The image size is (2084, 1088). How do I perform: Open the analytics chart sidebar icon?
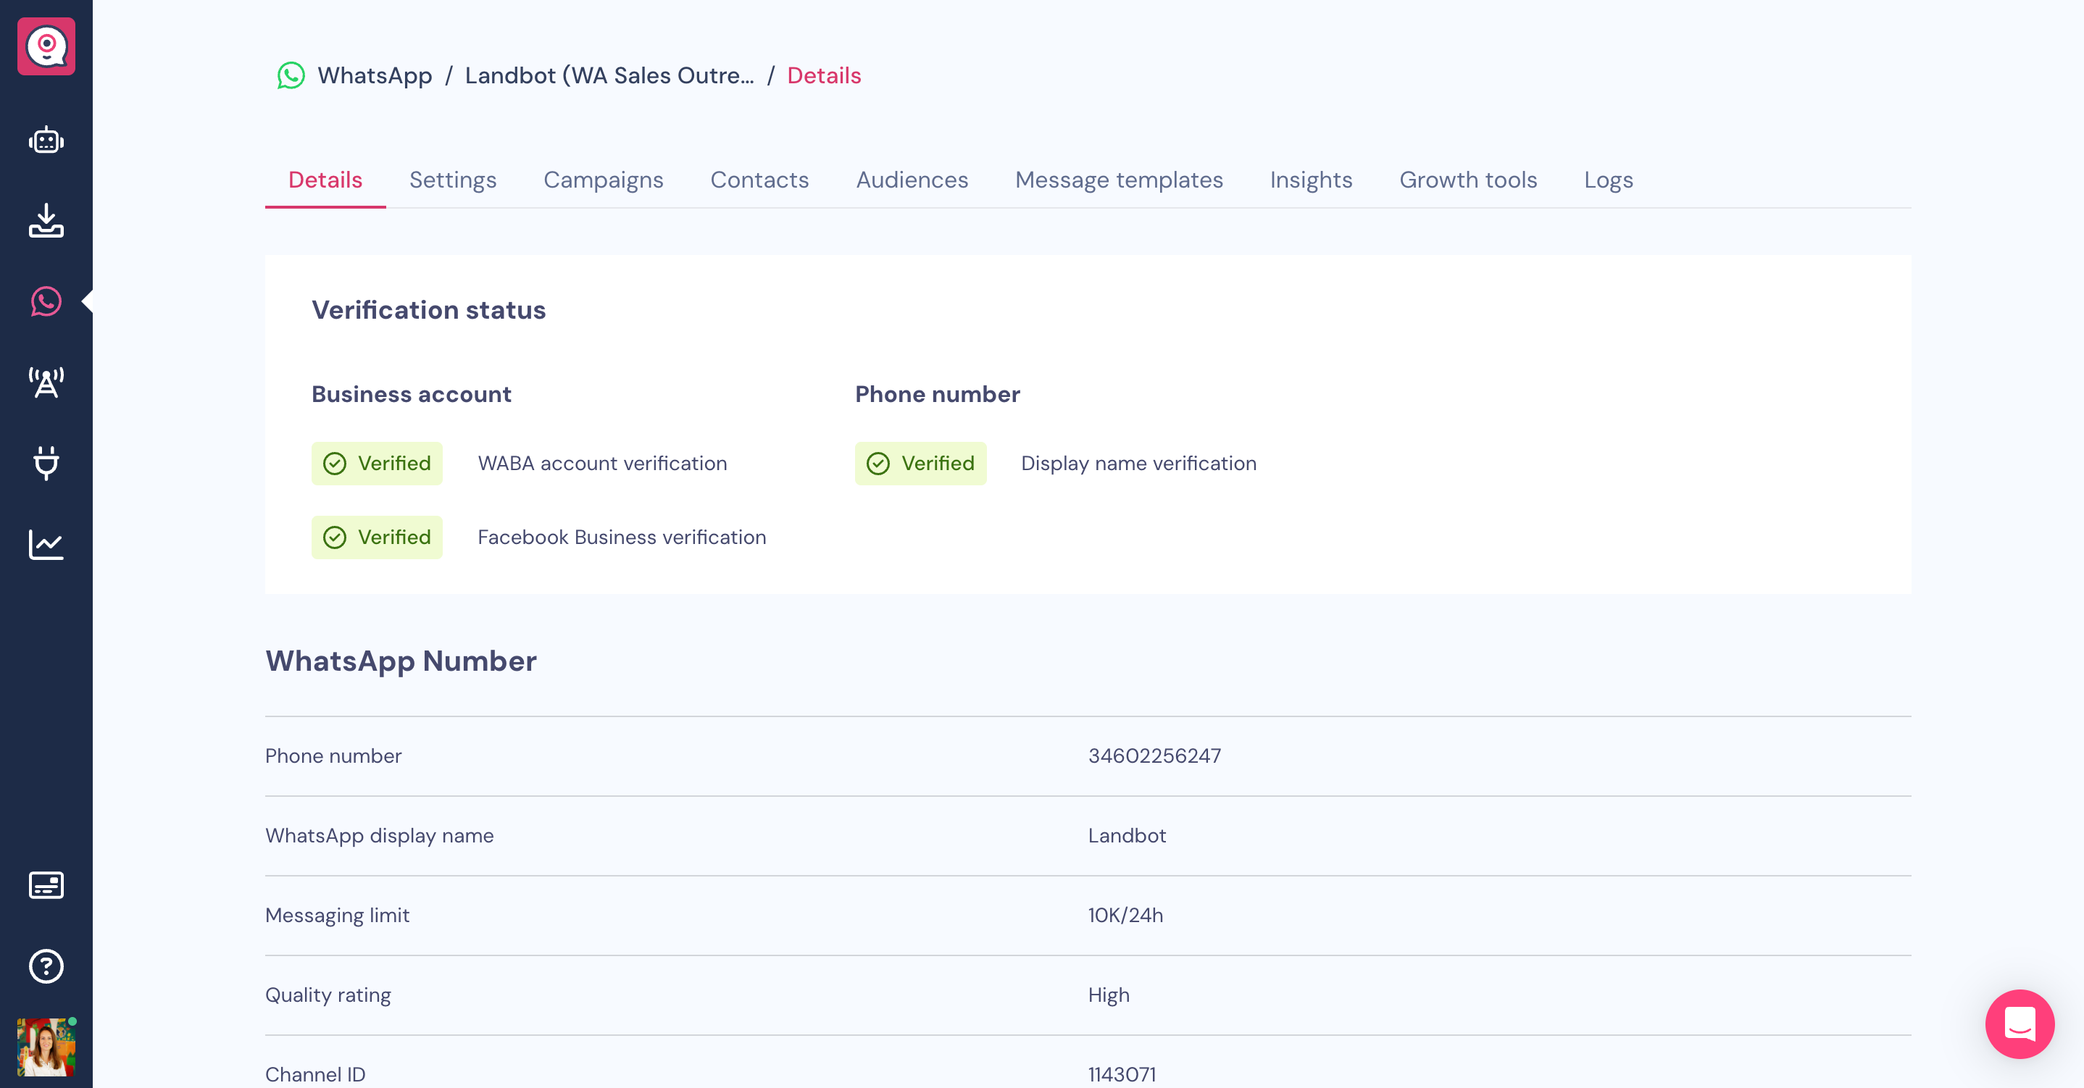[46, 543]
